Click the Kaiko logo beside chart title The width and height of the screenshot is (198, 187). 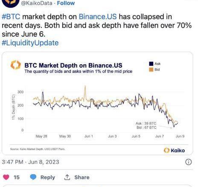16,65
